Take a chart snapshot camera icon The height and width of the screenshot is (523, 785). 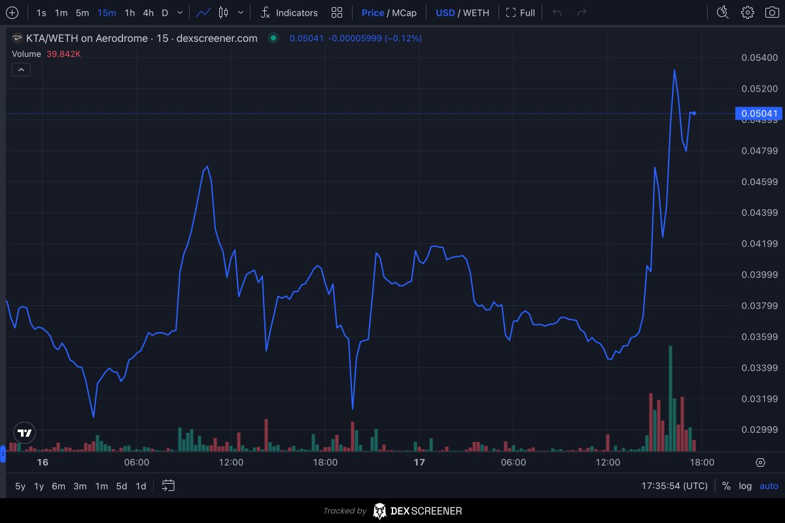point(772,12)
